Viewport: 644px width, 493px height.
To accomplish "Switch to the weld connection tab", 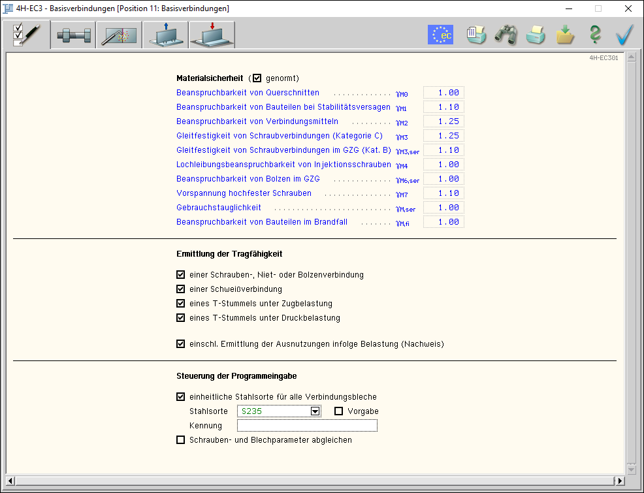I will [119, 36].
